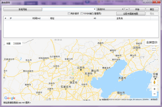Screen dimensions: 162x107
Task: Click 呼和浩特市 label on the map
Action: 44,58
